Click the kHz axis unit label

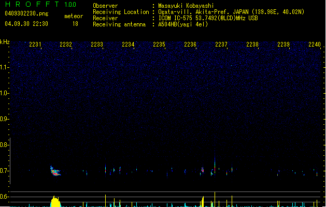pos(5,42)
